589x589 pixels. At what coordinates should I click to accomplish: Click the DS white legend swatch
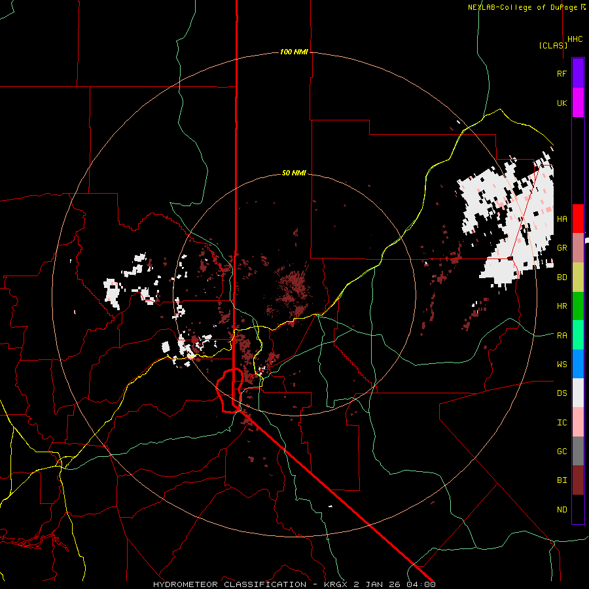tap(578, 393)
